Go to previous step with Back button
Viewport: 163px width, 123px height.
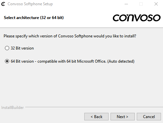pyautogui.click(x=96, y=117)
